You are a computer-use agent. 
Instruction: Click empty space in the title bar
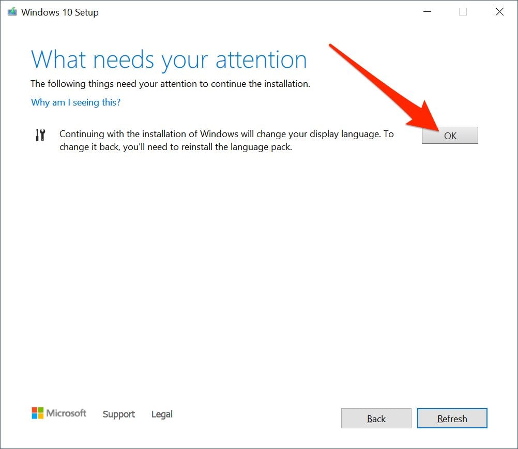coord(258,12)
